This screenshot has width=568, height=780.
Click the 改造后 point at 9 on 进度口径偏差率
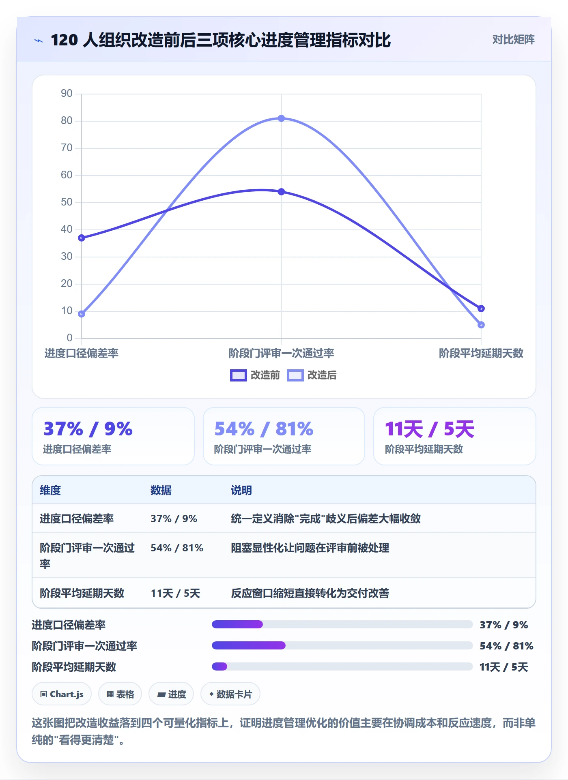82,314
